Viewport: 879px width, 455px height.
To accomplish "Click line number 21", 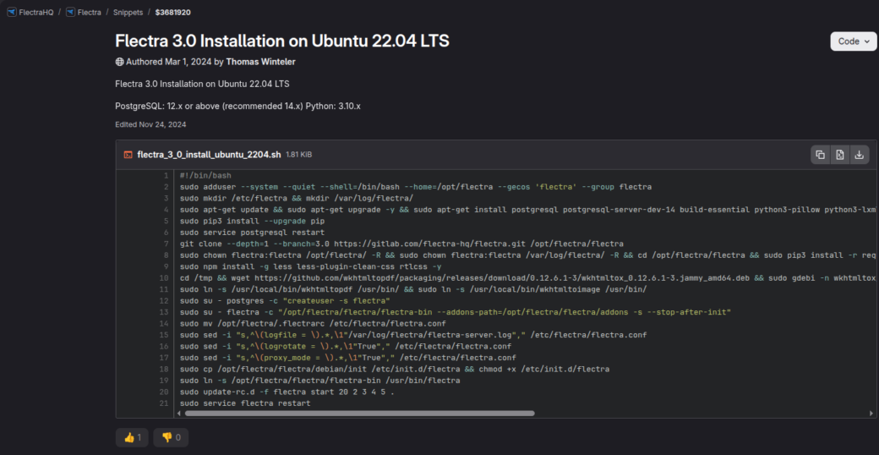I will 164,404.
